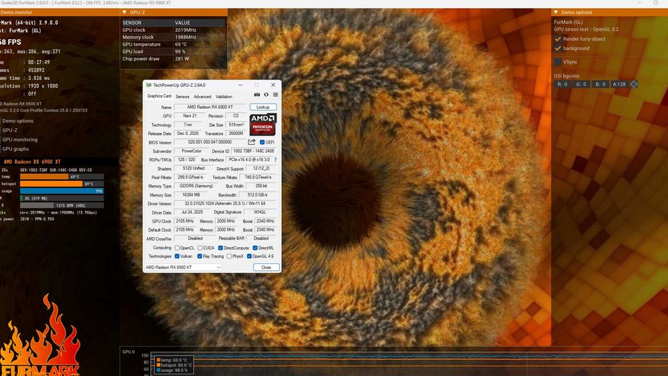
Task: Click the Memory Type GDDR6 (Samsung) field
Action: (x=196, y=186)
